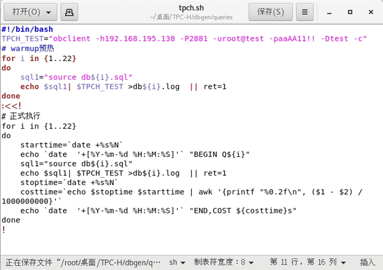Place cursor in the #!/bin/bash line
The image size is (383, 270).
[27, 29]
